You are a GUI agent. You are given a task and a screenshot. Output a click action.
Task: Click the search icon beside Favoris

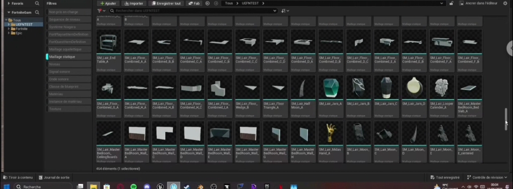[37, 3]
